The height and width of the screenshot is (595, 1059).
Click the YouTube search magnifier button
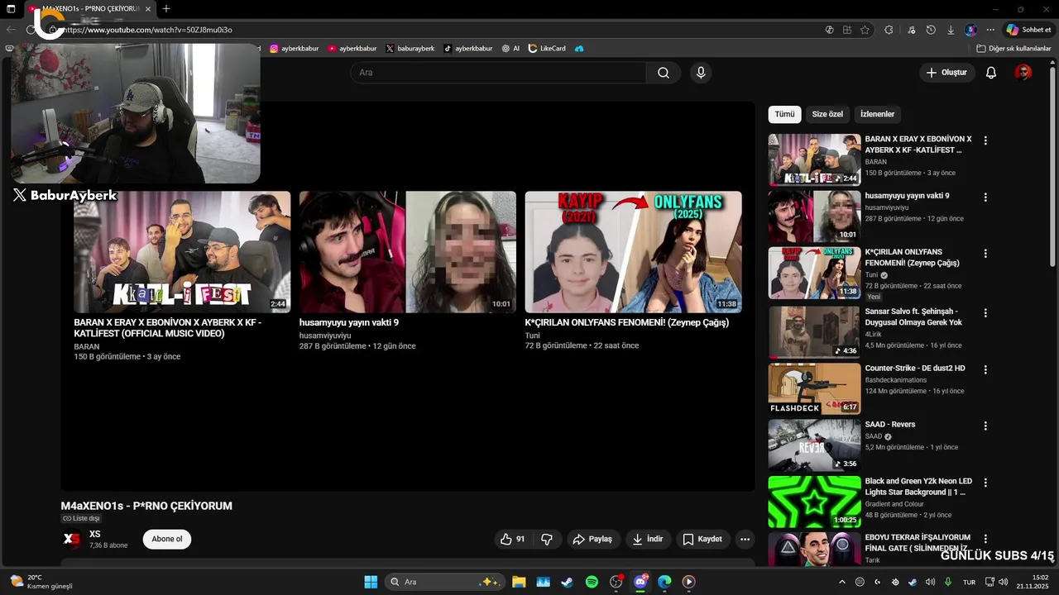(x=664, y=73)
